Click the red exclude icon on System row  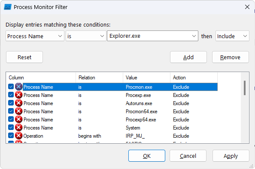pyautogui.click(x=19, y=127)
